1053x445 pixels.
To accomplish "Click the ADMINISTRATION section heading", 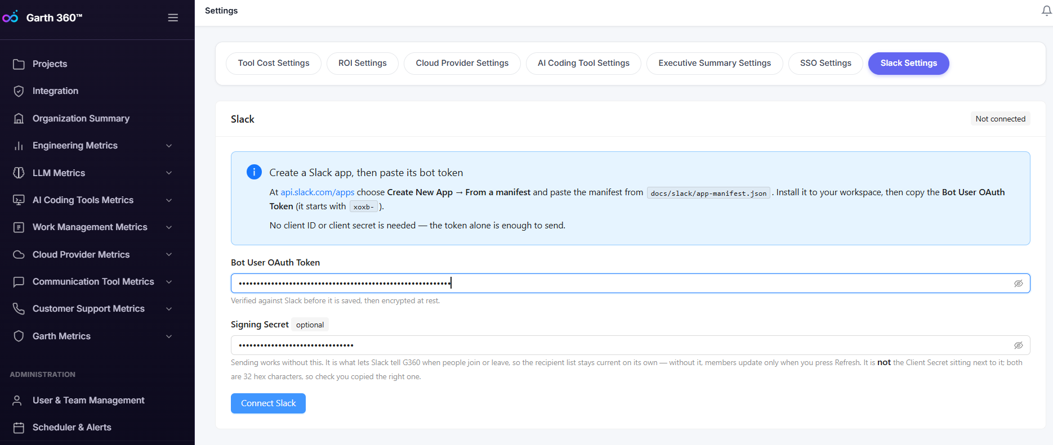I will [x=43, y=375].
